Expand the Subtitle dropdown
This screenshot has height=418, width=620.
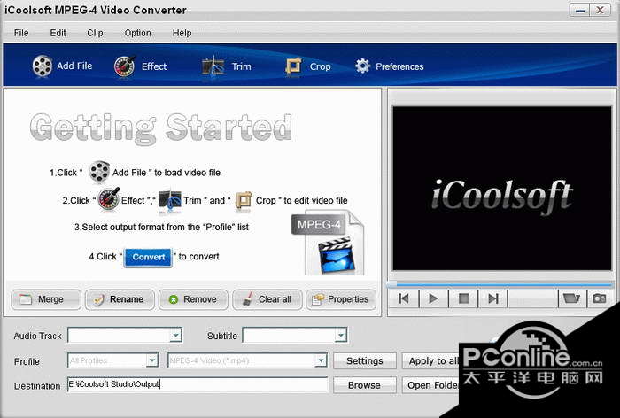pos(340,336)
